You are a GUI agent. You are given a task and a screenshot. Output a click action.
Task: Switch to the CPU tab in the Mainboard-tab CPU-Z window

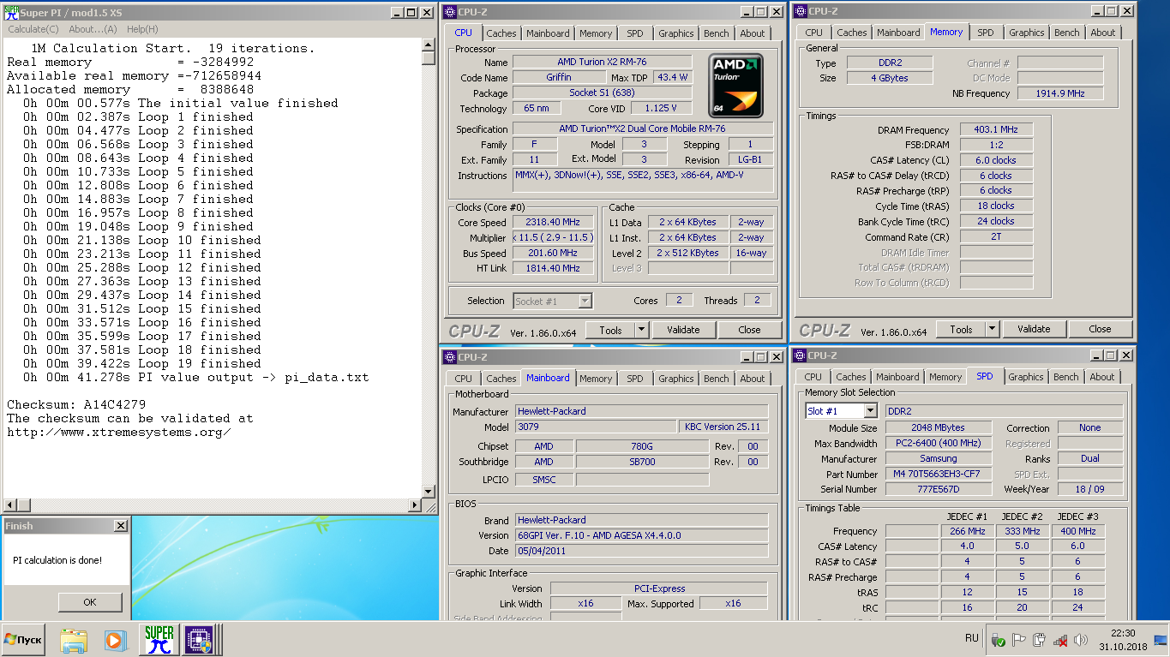pos(464,378)
